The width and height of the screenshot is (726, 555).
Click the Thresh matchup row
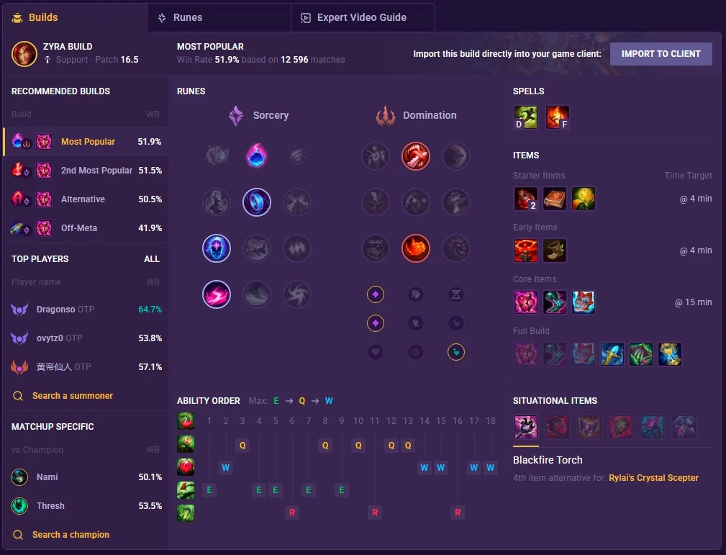(86, 506)
